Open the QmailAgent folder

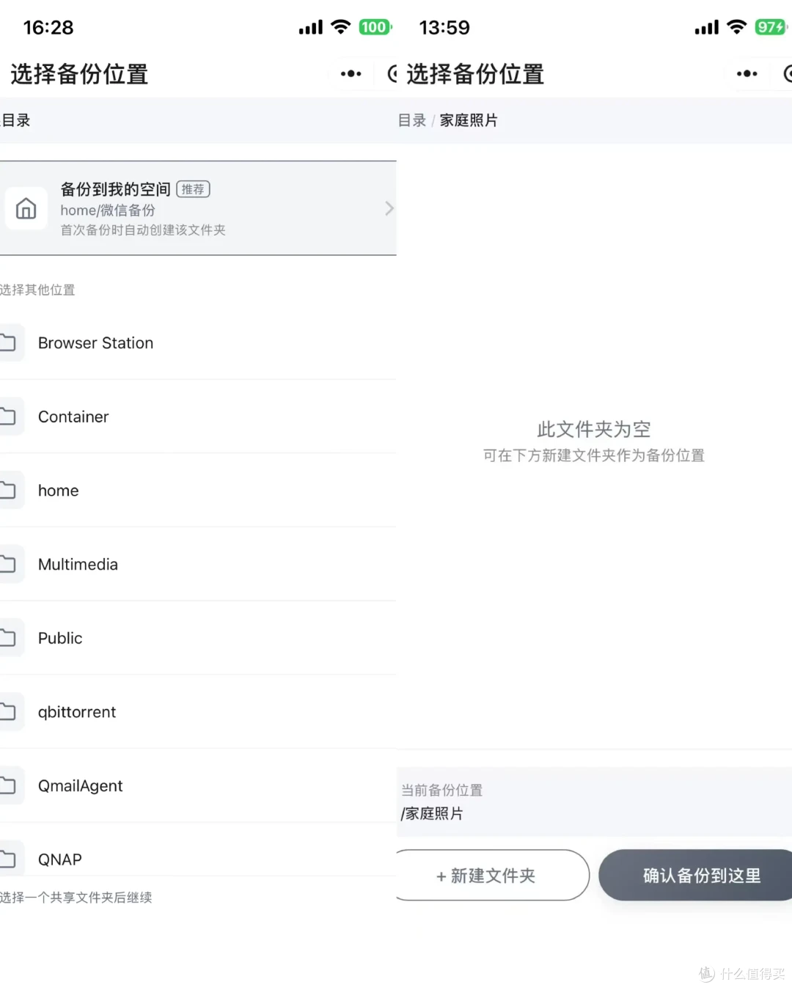[198, 785]
